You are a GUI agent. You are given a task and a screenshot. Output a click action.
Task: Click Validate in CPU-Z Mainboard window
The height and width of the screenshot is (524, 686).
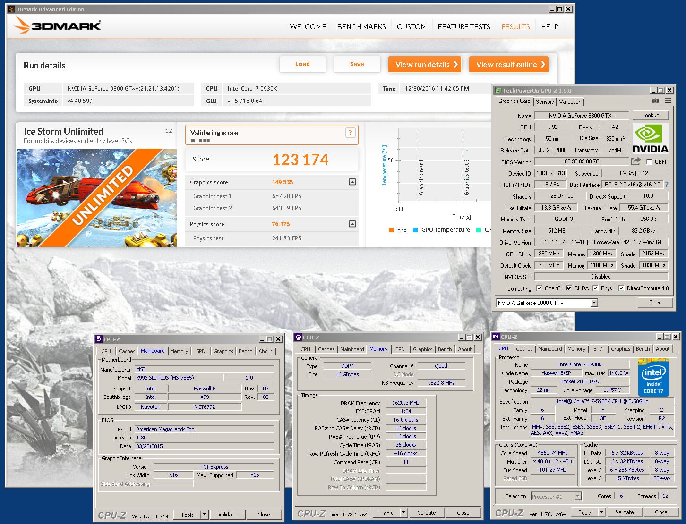pyautogui.click(x=227, y=515)
